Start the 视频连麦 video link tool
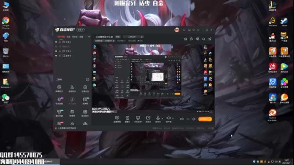This screenshot has height=165, width=294. 59,101
